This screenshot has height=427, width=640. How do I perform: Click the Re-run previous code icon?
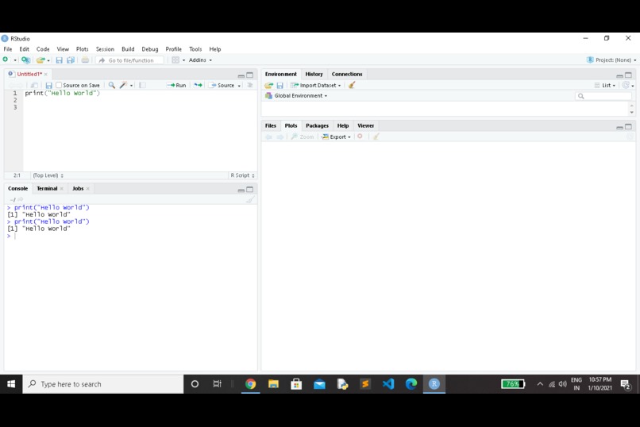click(x=198, y=85)
